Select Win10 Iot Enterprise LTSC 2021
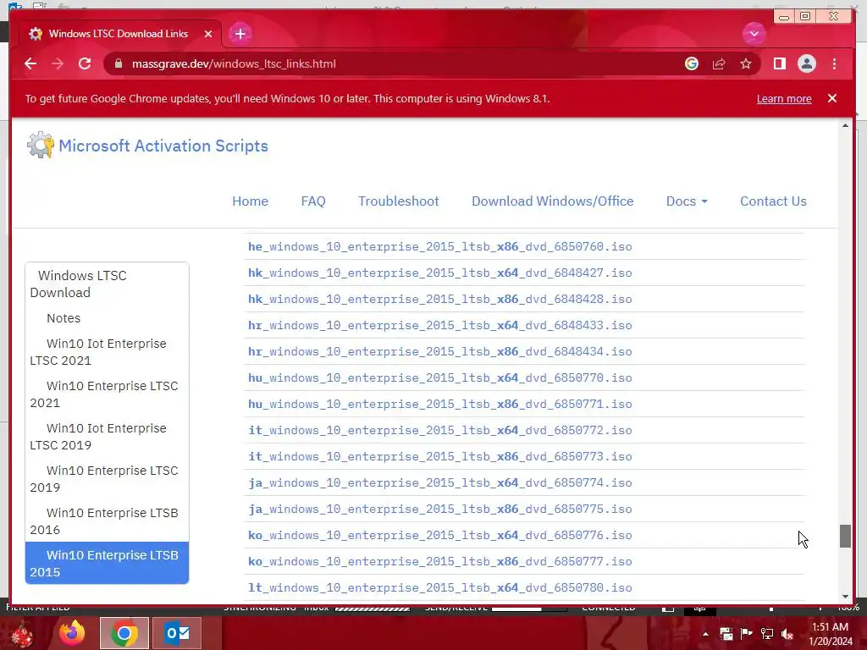The width and height of the screenshot is (867, 650). pos(107,352)
